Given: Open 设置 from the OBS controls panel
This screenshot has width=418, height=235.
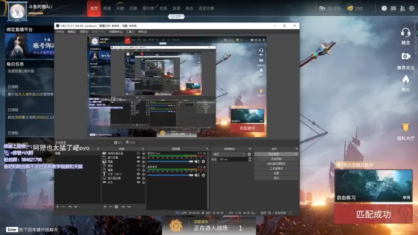Looking at the screenshot, I should click(x=276, y=173).
